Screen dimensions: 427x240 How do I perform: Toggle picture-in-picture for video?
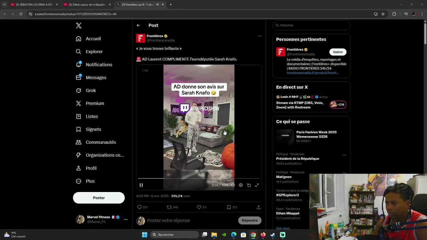(x=249, y=185)
